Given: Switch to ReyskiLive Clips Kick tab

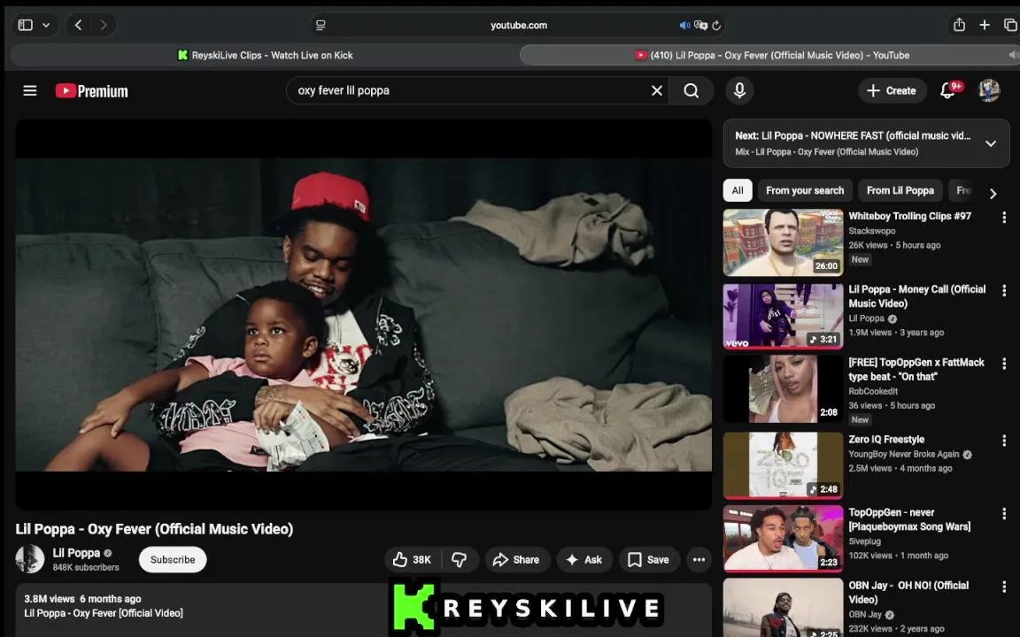Looking at the screenshot, I should point(265,55).
